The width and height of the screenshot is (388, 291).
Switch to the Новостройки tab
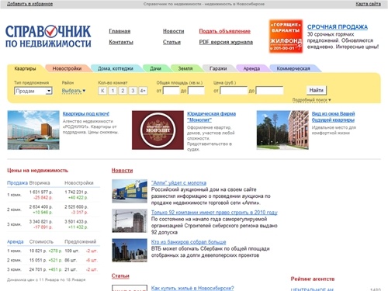pyautogui.click(x=67, y=68)
